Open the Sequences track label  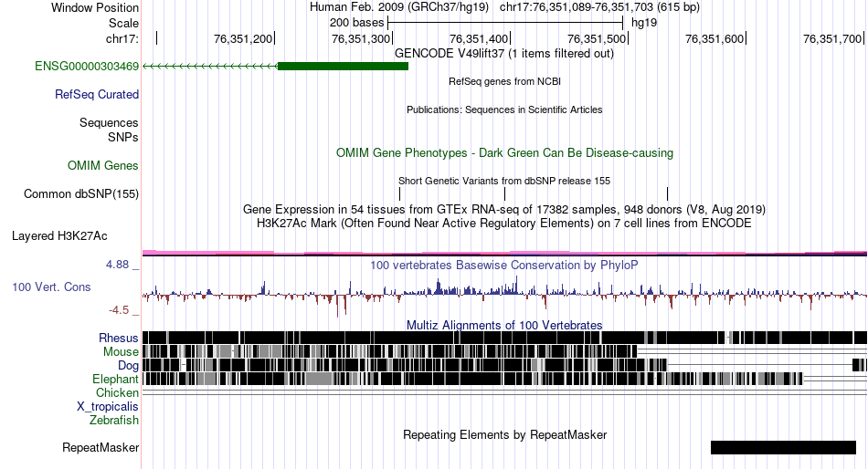coord(109,123)
